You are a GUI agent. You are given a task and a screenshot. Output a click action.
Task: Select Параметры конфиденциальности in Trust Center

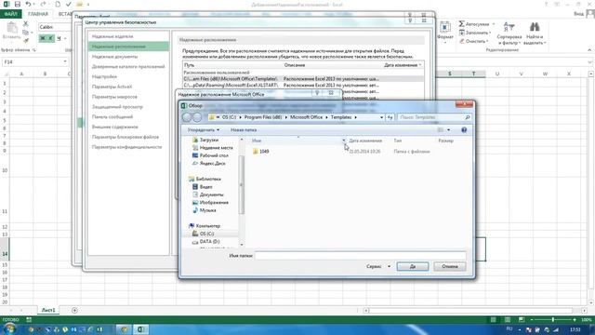click(126, 147)
